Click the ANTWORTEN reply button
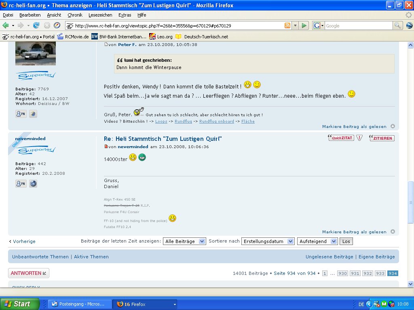Screen dimensions: 414x310 click(x=29, y=273)
